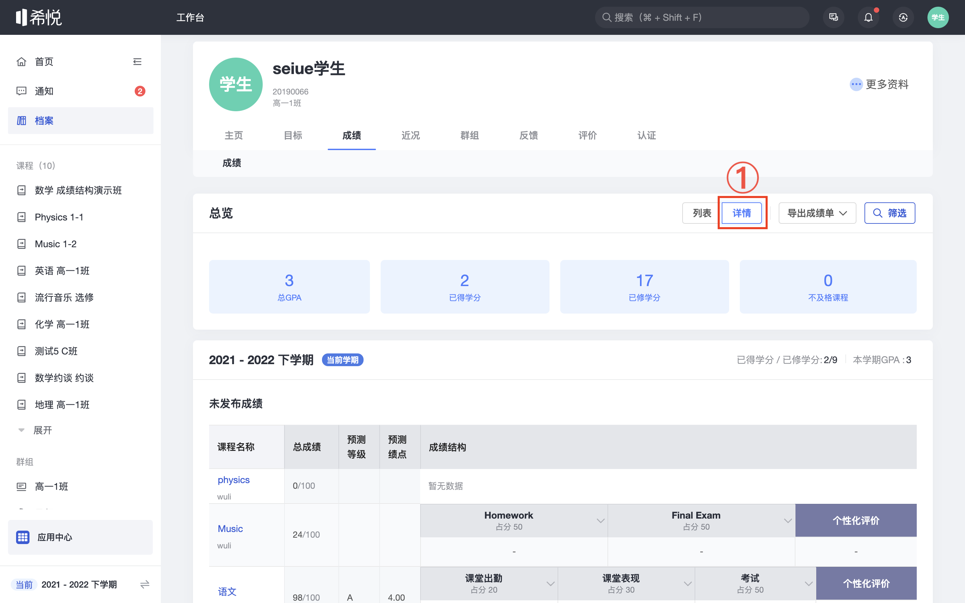Open the 评价 tab
The width and height of the screenshot is (965, 603).
coord(588,135)
